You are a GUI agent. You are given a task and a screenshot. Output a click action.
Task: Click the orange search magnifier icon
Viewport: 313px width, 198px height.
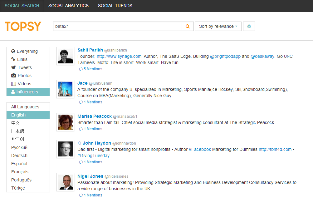[188, 27]
